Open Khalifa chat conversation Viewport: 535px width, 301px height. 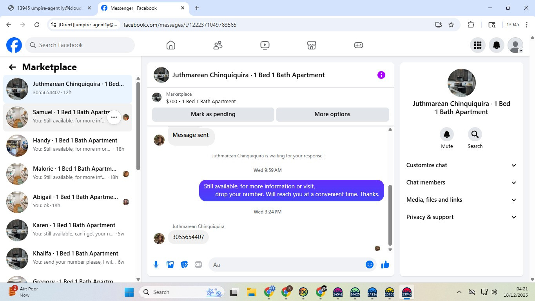pos(68,259)
